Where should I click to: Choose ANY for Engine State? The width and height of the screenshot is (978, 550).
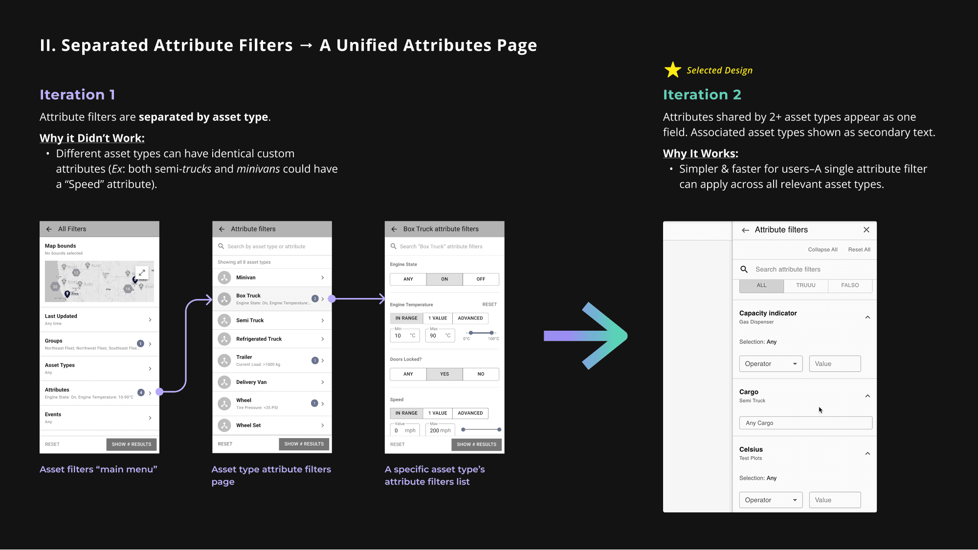pyautogui.click(x=408, y=279)
